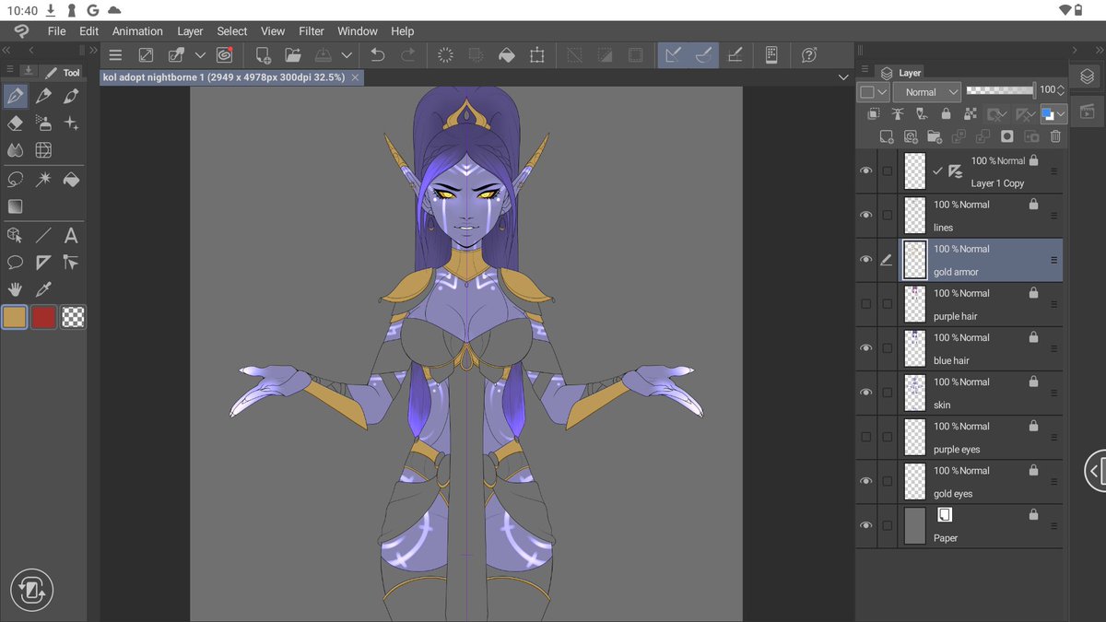Image resolution: width=1106 pixels, height=622 pixels.
Task: Select the Eraser tool
Action: [x=14, y=123]
